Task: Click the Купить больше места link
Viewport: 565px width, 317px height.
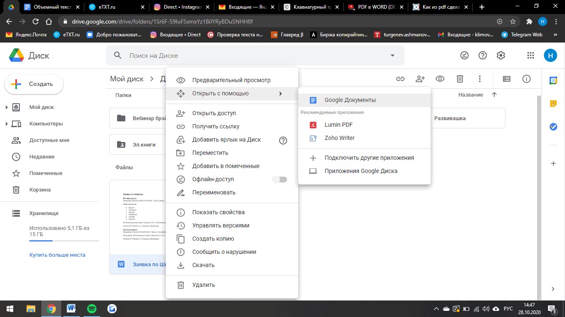Action: [x=57, y=255]
